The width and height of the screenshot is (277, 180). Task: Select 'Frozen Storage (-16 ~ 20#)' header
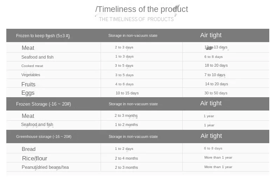pos(43,104)
